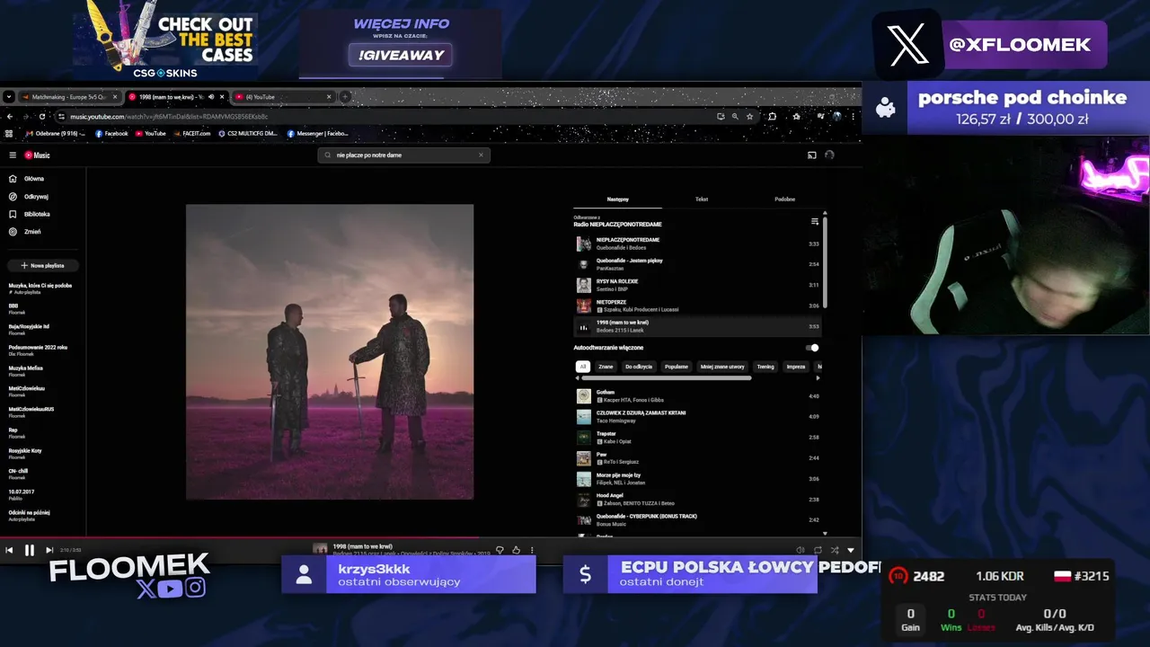Play Trapstar by Kabe i Opiat
The image size is (1150, 647).
[697, 438]
